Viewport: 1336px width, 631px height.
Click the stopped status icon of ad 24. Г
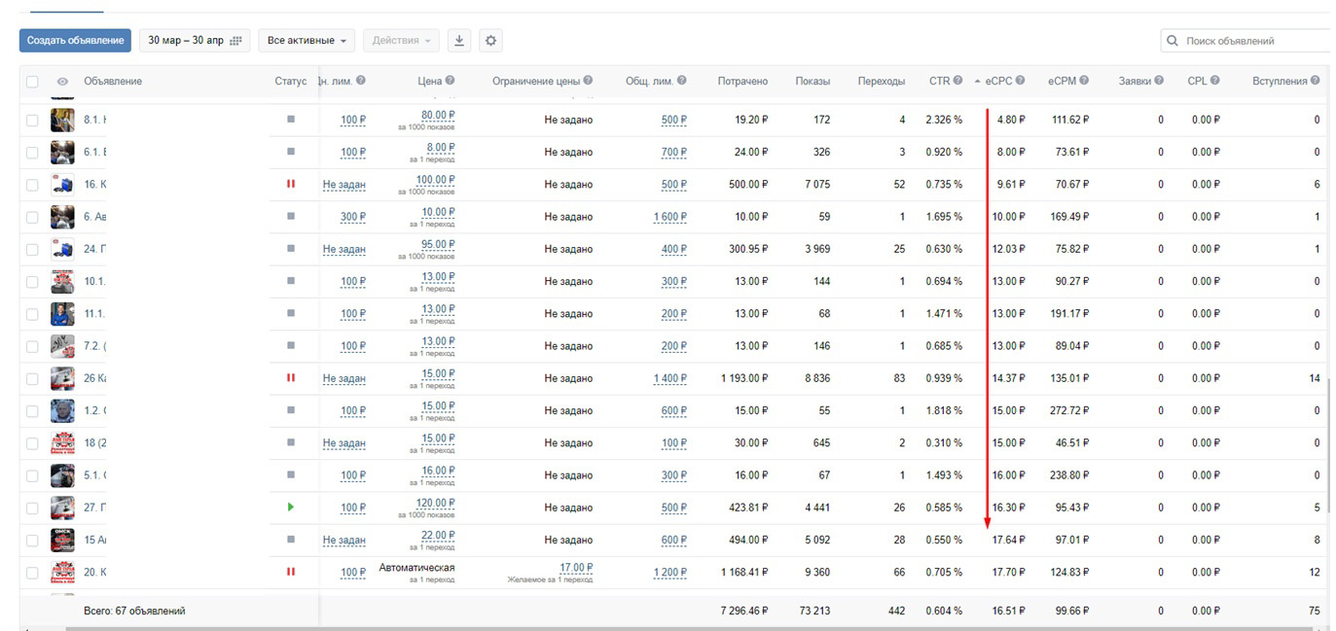290,249
